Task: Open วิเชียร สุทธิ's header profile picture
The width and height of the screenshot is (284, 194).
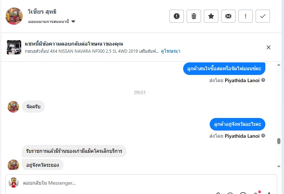Action: click(x=14, y=16)
